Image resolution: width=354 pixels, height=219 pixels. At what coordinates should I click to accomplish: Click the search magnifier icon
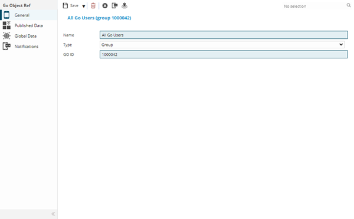pos(349,5)
